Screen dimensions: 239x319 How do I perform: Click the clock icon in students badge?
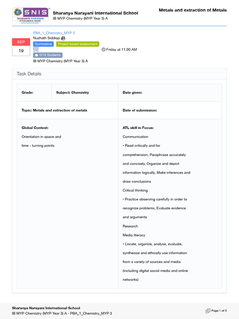tap(36, 55)
